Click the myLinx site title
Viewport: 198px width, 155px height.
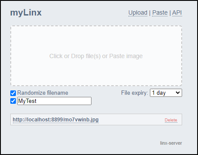(x=26, y=12)
